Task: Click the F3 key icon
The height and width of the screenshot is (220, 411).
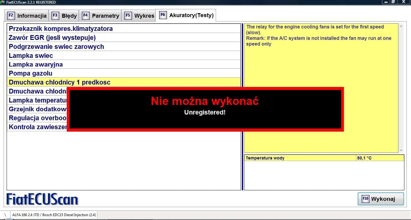Action: pos(55,15)
